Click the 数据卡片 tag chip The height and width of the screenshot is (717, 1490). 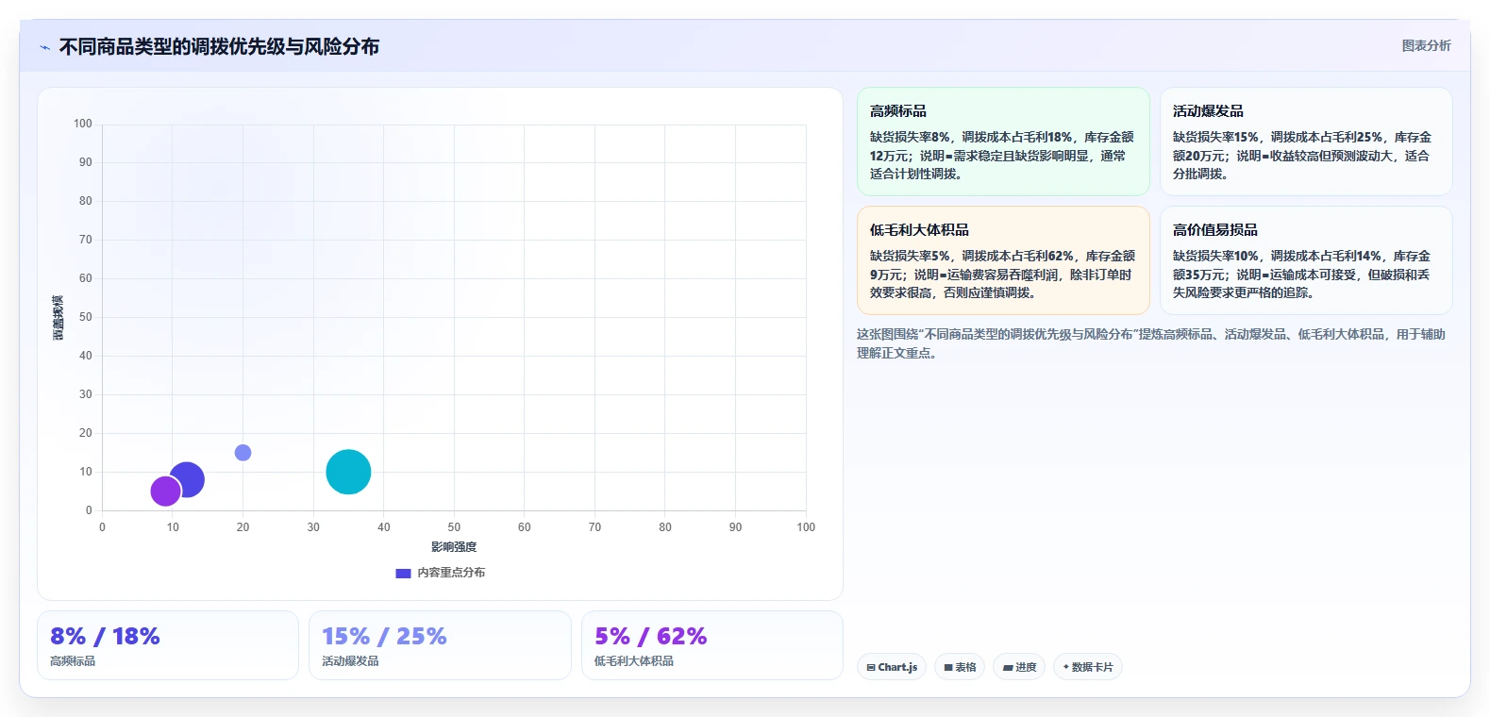pos(1088,667)
